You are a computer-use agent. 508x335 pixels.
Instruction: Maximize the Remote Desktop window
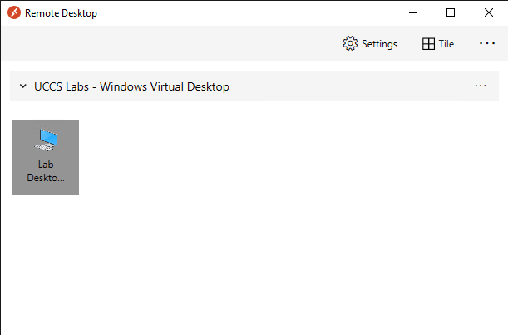click(451, 12)
